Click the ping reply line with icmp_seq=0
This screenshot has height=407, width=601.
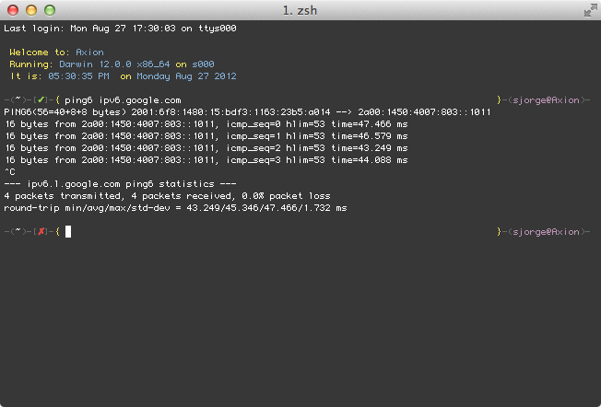click(x=206, y=124)
